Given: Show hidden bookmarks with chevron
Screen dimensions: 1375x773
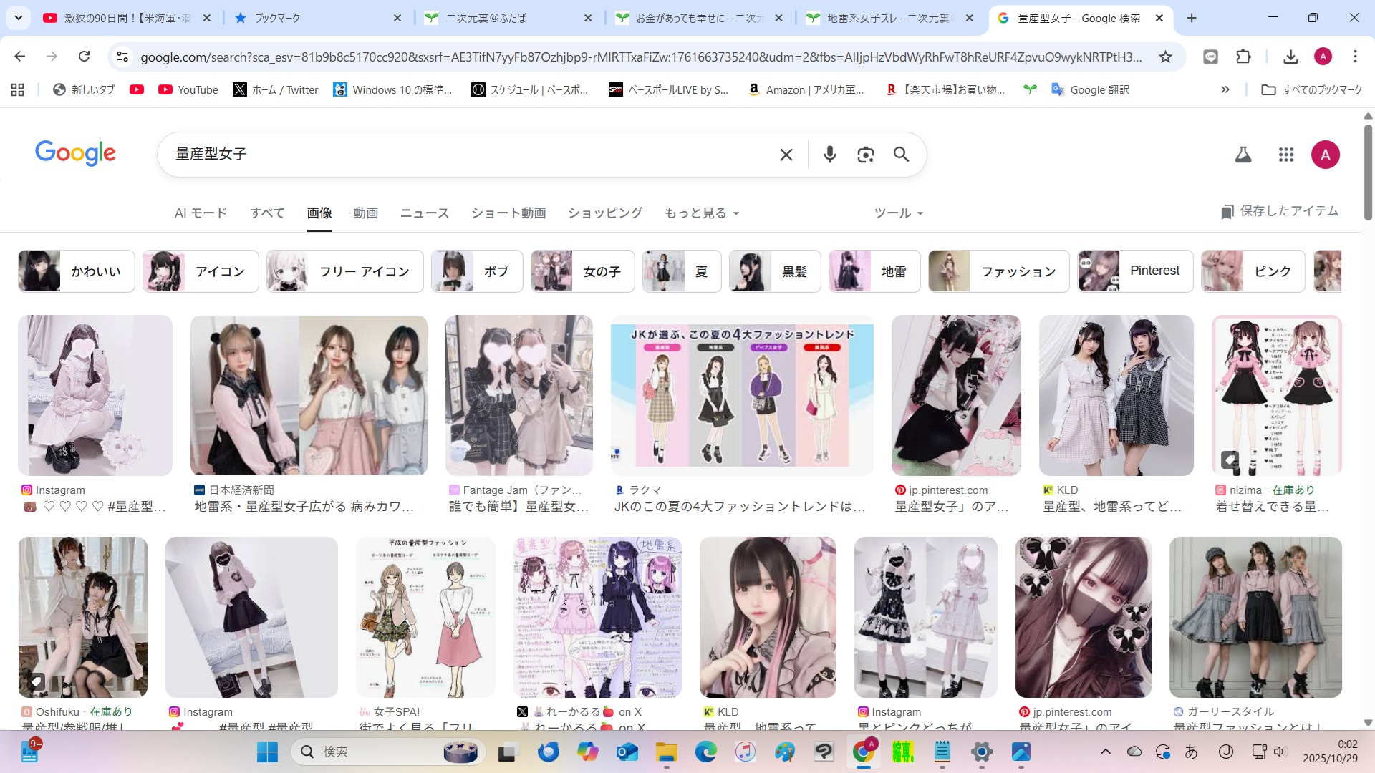Looking at the screenshot, I should (1225, 89).
